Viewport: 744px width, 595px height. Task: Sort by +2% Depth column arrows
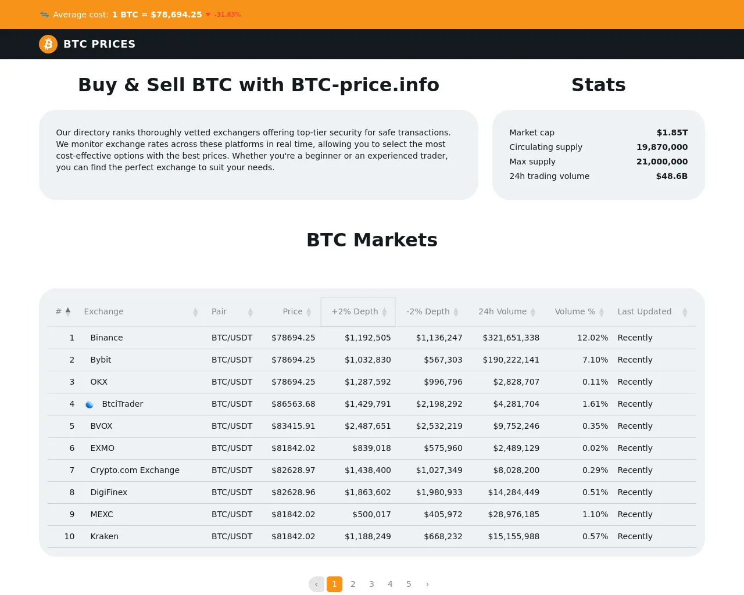point(384,312)
